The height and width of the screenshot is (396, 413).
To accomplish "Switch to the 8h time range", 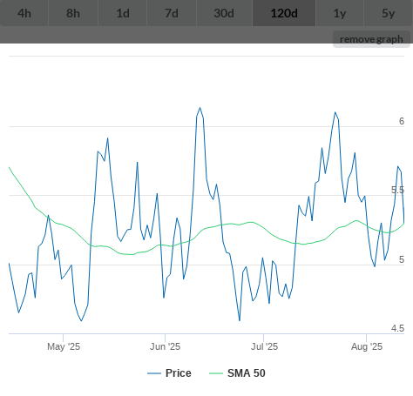I will click(x=73, y=13).
